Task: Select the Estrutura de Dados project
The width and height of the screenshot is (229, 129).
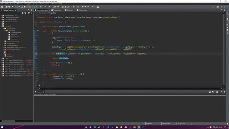Action: [11, 21]
